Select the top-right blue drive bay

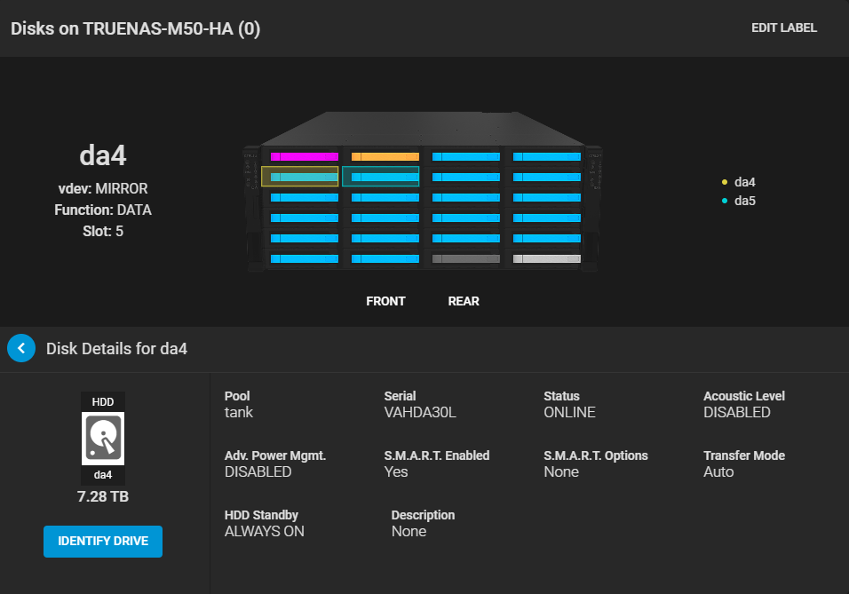coord(547,157)
